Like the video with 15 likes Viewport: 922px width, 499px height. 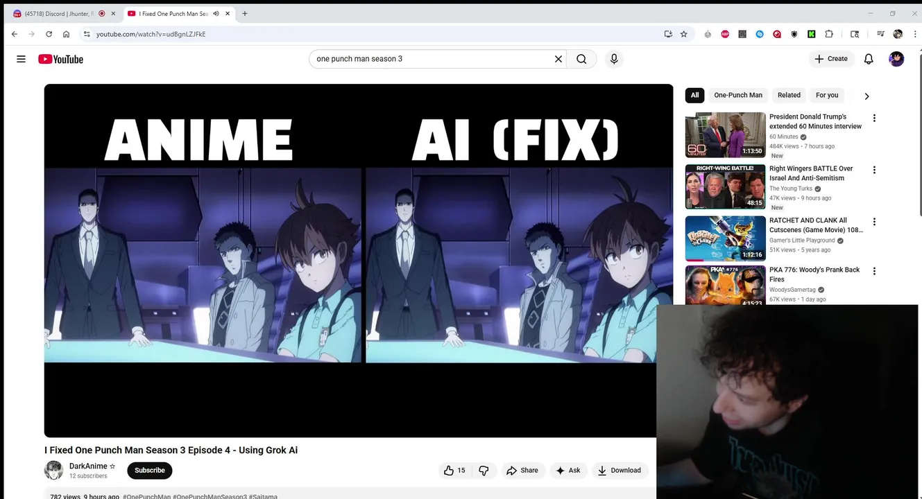click(x=454, y=471)
